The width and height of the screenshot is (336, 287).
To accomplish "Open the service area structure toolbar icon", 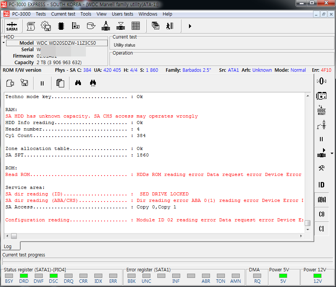I will [76, 26].
